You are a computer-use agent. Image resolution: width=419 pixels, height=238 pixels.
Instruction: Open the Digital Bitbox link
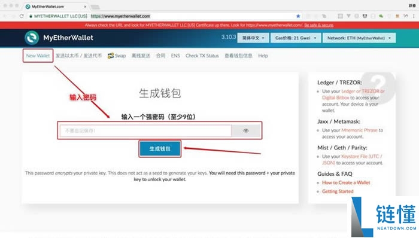click(x=335, y=97)
